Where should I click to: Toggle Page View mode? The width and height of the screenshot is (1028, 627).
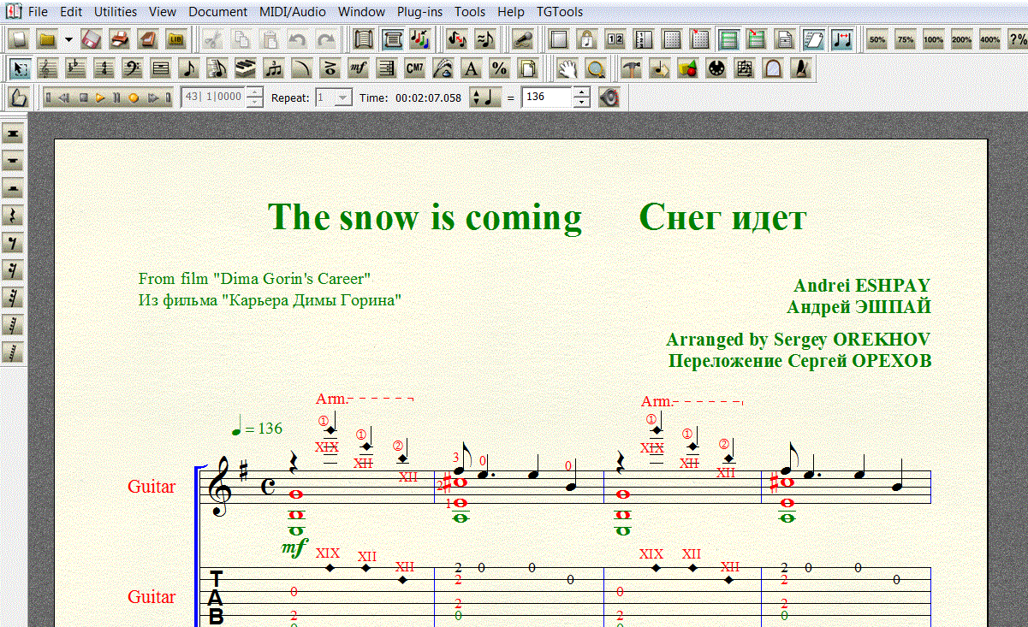point(392,38)
